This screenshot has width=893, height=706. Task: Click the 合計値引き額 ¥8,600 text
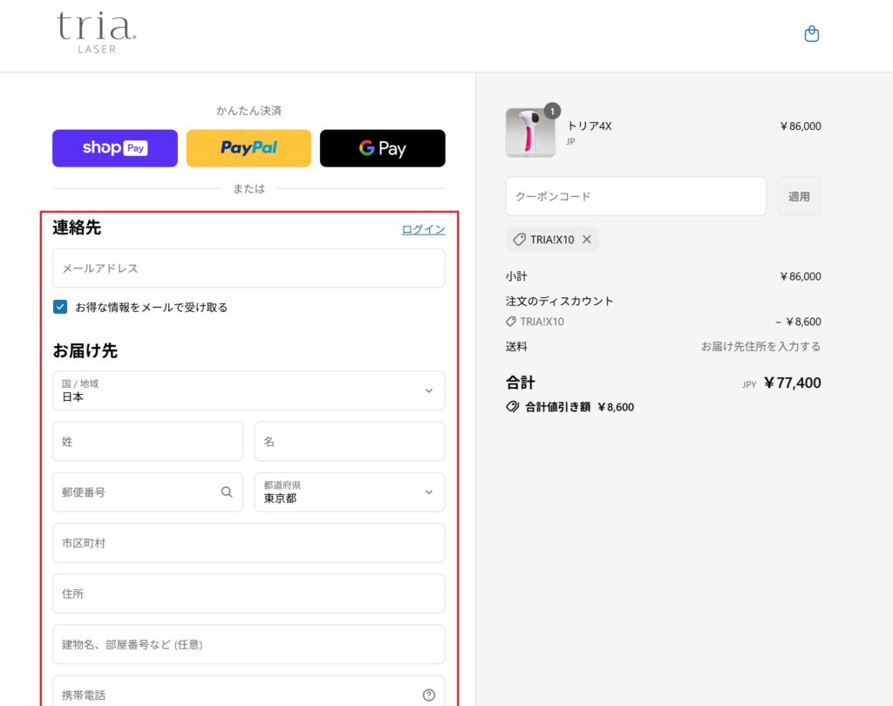pyautogui.click(x=579, y=407)
